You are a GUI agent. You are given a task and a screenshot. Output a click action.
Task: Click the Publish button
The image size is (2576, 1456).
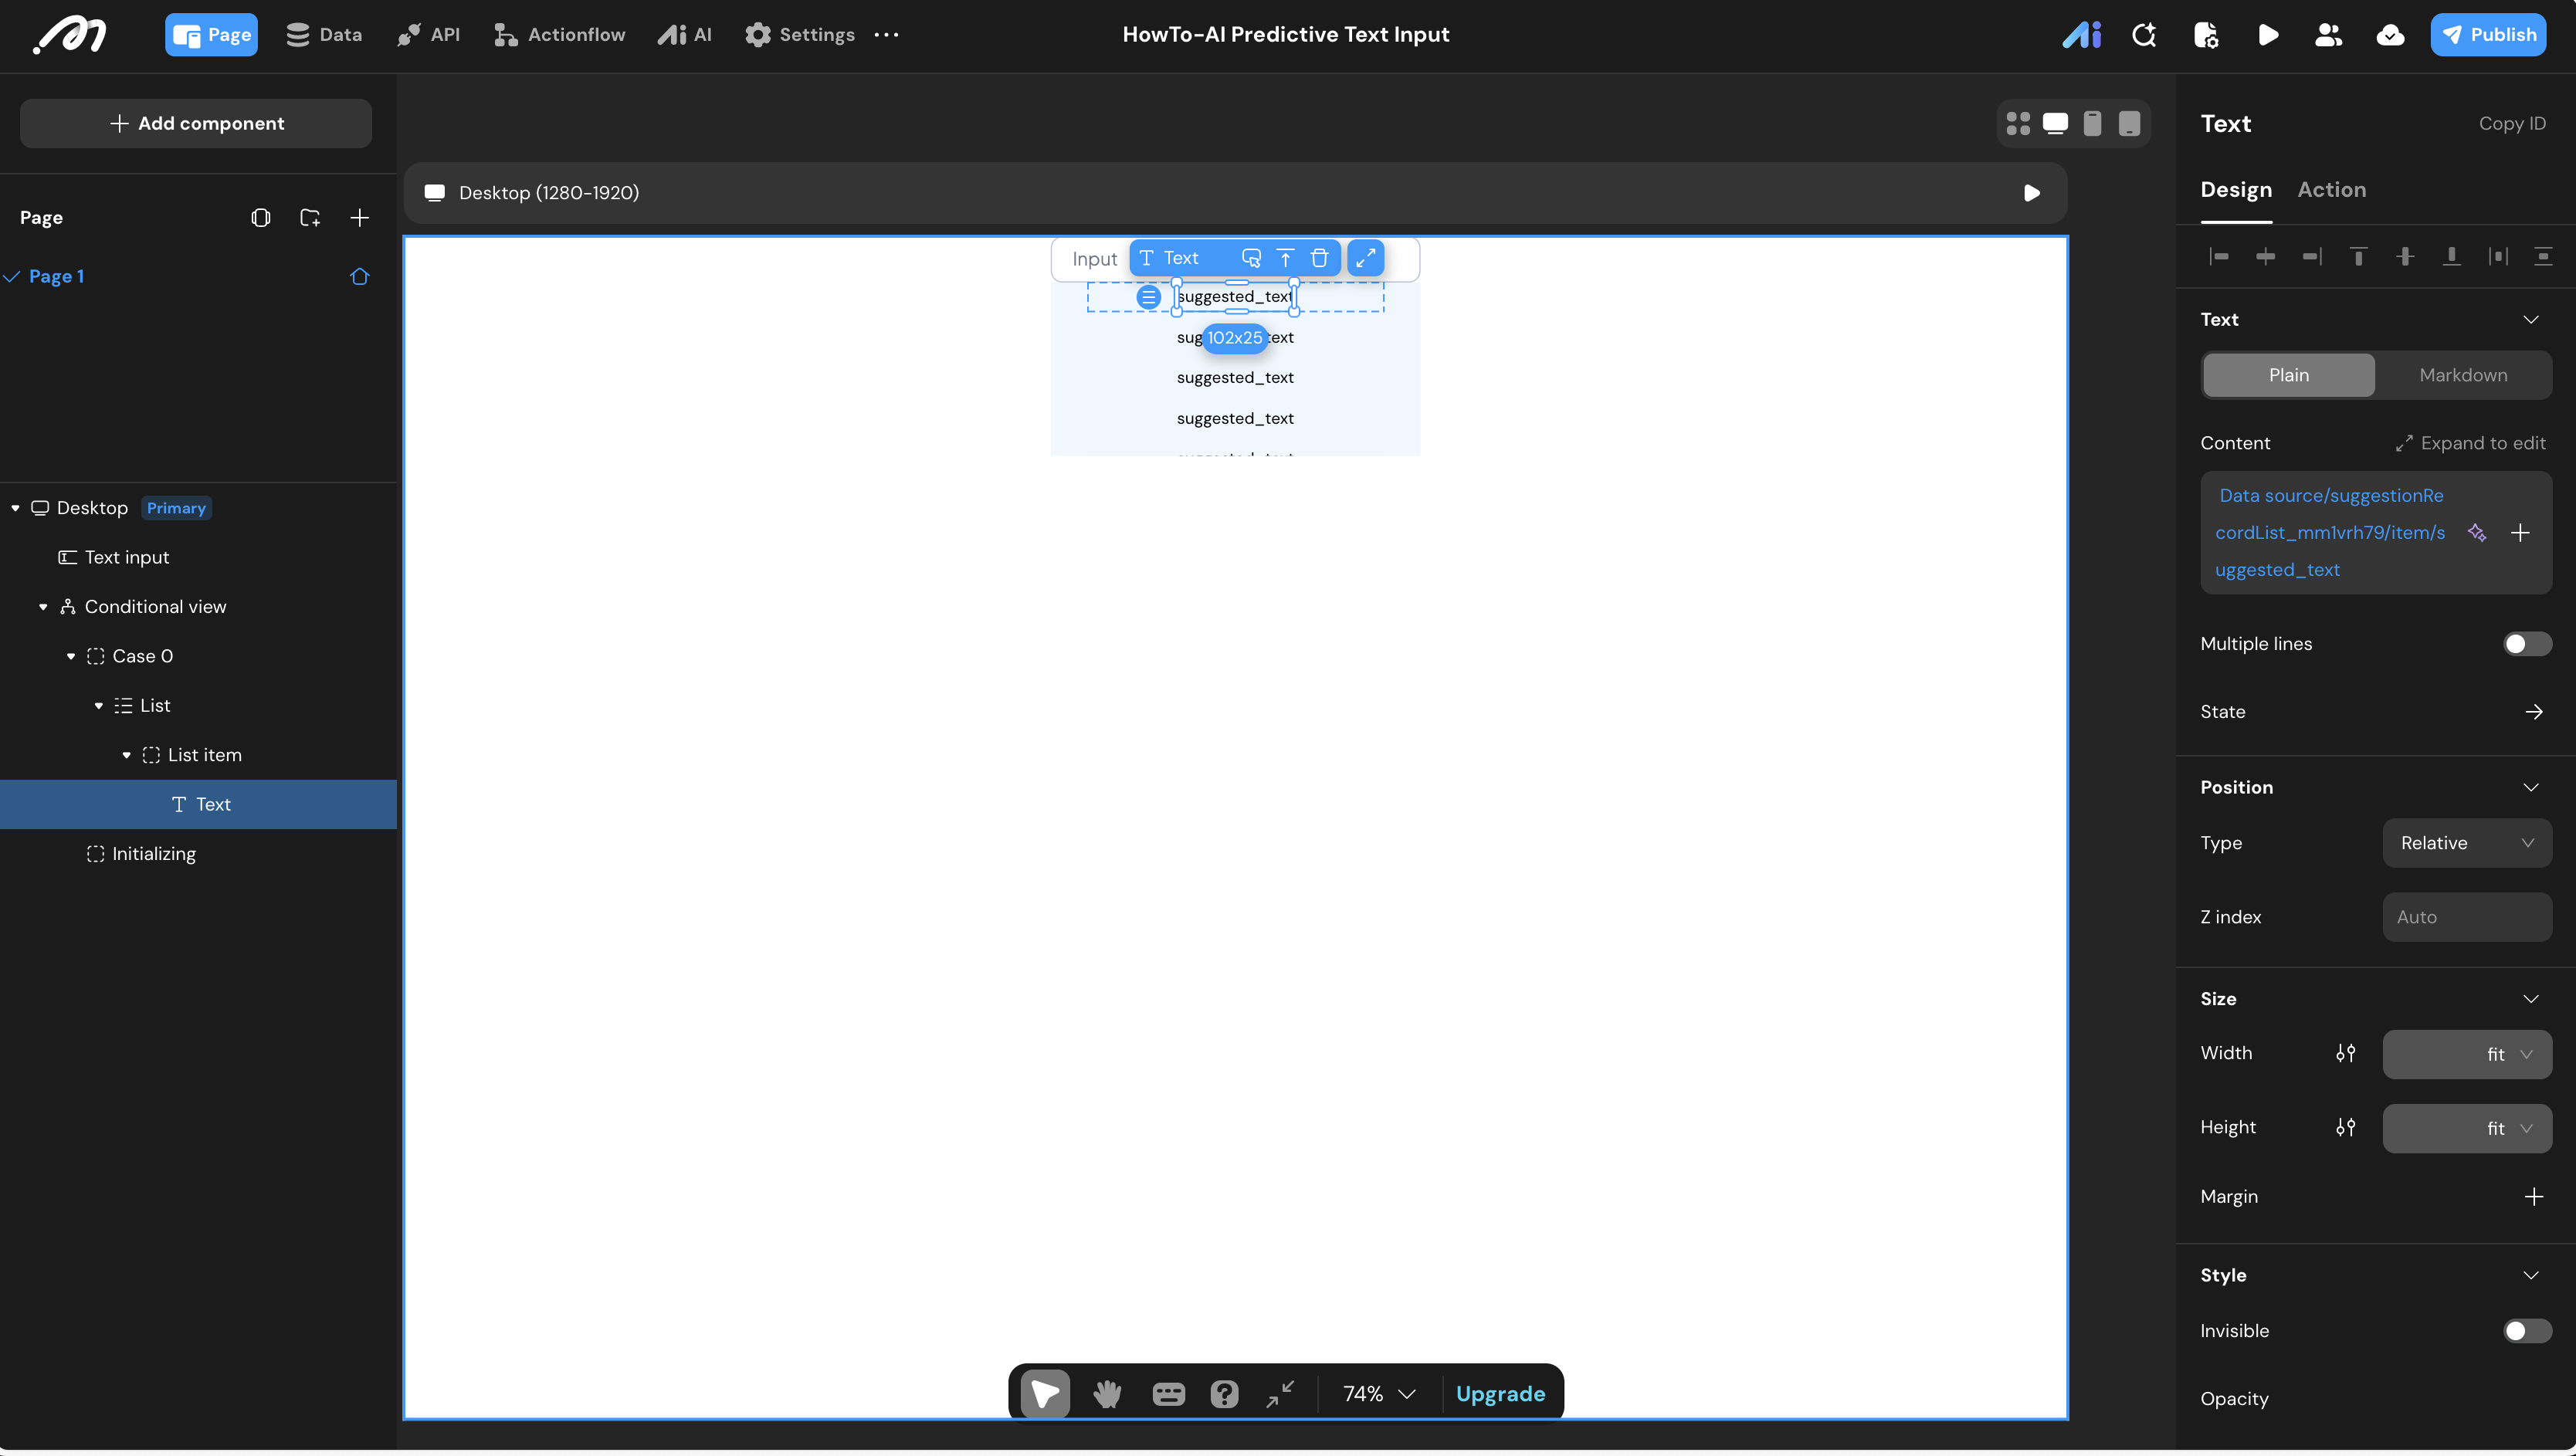pyautogui.click(x=2488, y=35)
